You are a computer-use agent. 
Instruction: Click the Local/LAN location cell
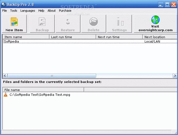pyautogui.click(x=152, y=41)
